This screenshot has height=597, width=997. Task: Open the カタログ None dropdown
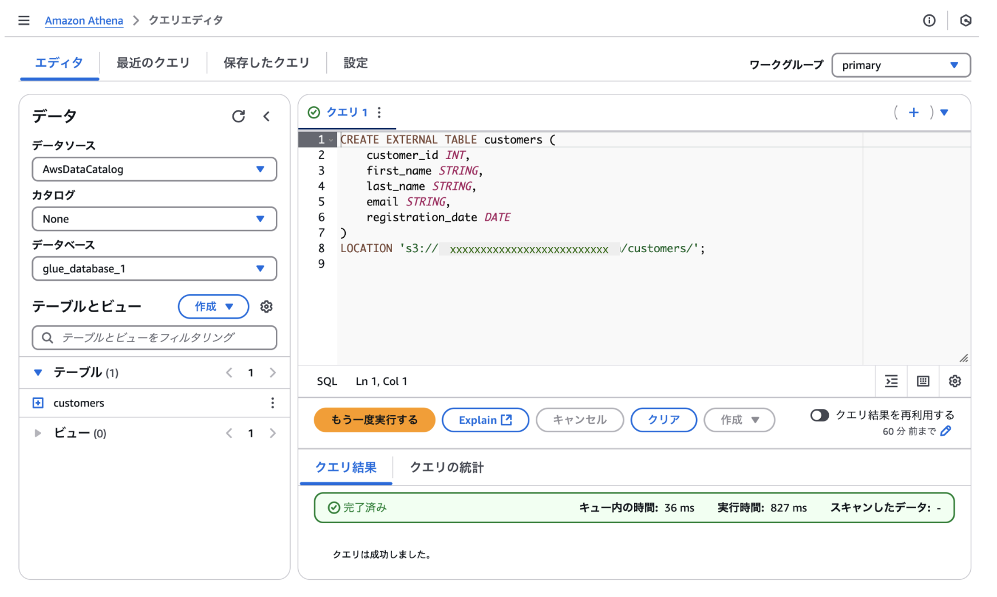[155, 219]
